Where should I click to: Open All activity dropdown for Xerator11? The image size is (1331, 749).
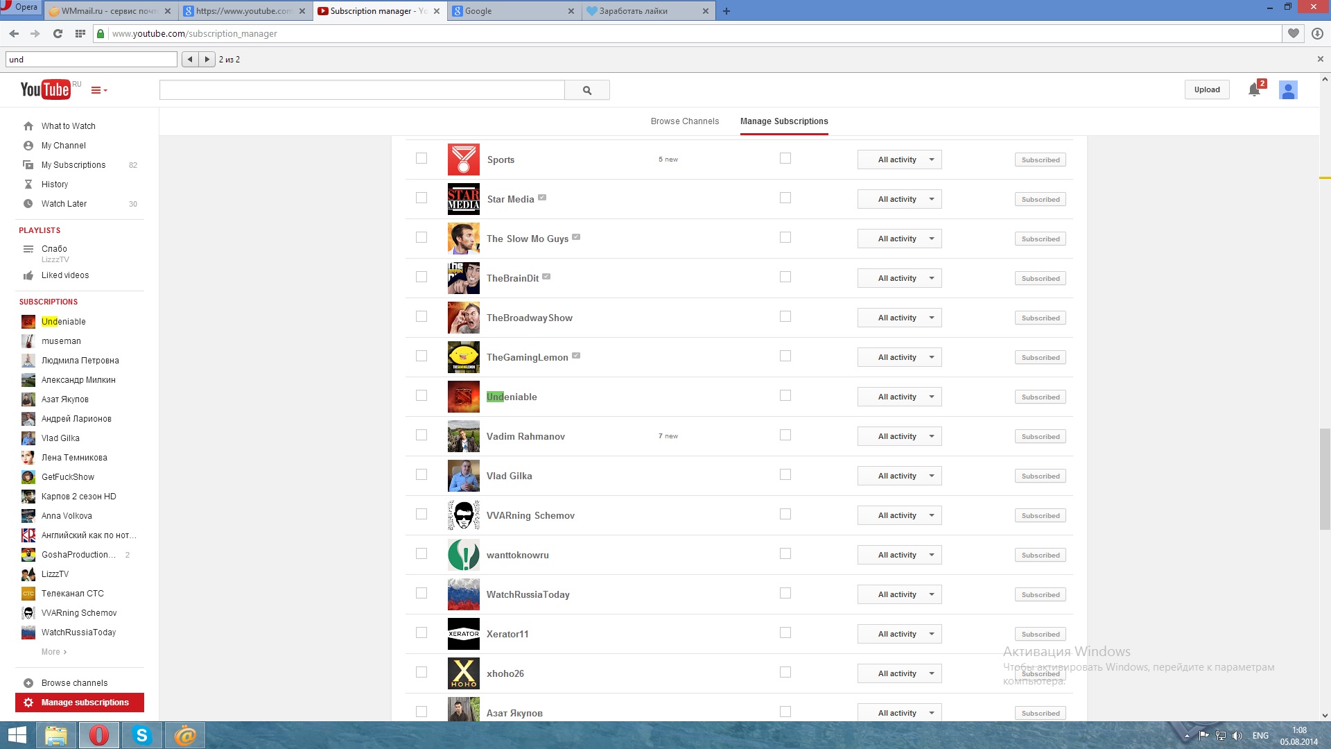click(x=899, y=634)
